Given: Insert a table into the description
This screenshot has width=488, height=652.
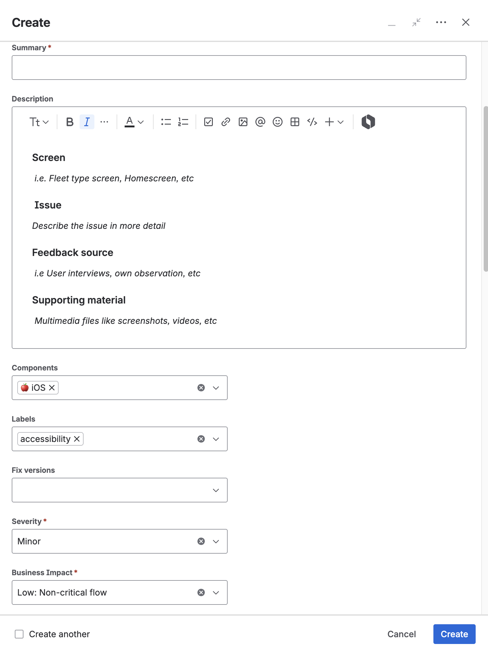Looking at the screenshot, I should tap(295, 122).
